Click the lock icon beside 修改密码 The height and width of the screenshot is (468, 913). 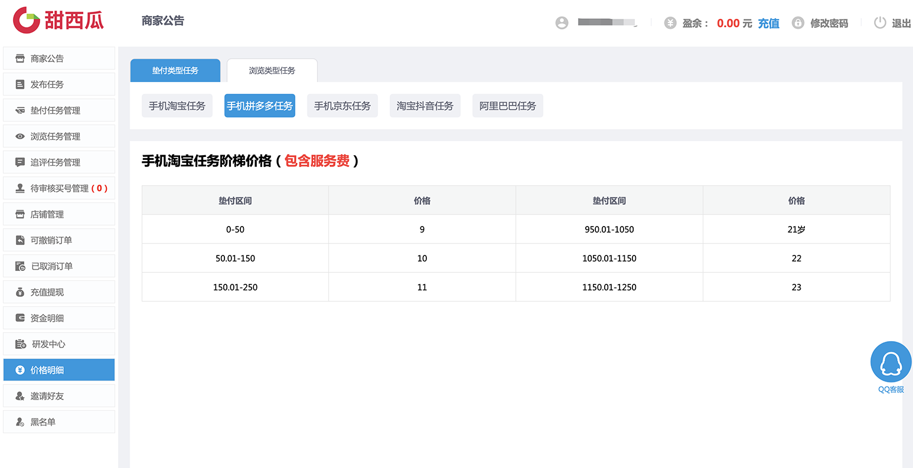tap(798, 22)
